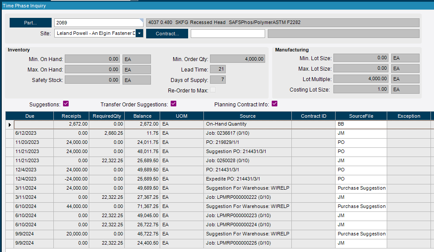Click the Part... button
This screenshot has width=434, height=252.
[x=31, y=23]
